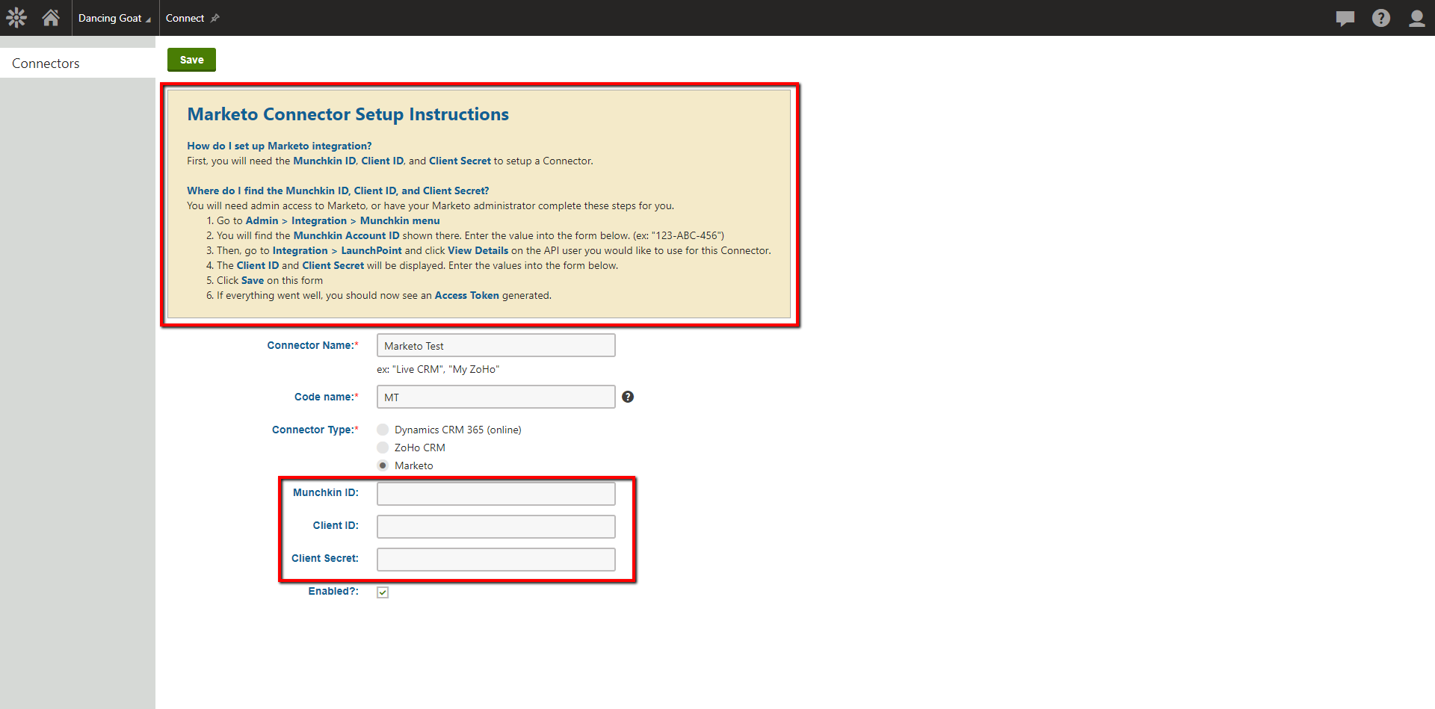Click the Marketo Connector Setup Instructions heading
The height and width of the screenshot is (709, 1435).
pyautogui.click(x=348, y=114)
